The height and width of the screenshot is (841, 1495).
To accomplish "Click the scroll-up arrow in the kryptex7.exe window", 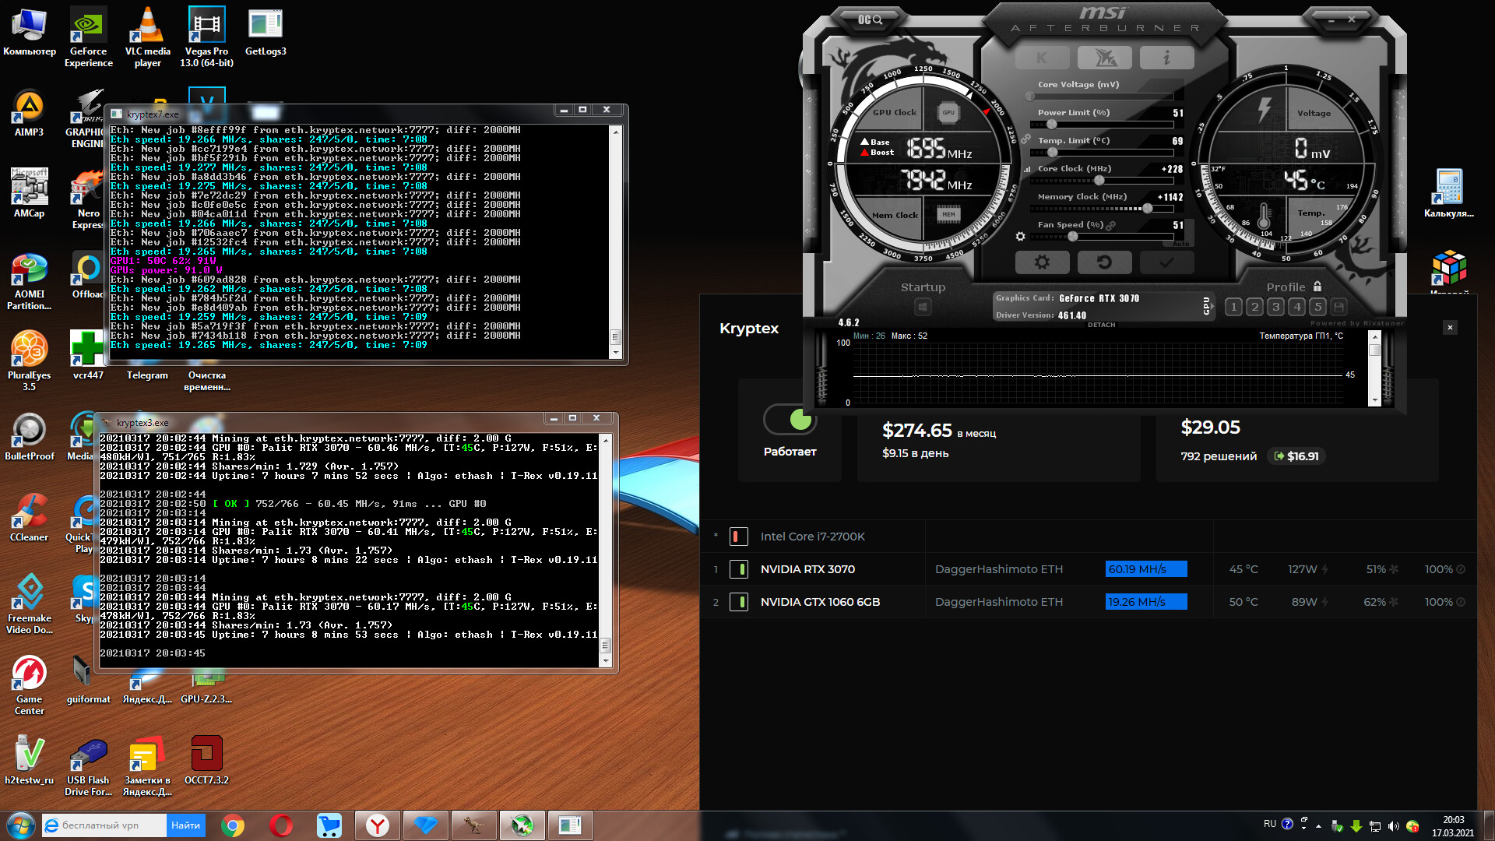I will click(616, 132).
